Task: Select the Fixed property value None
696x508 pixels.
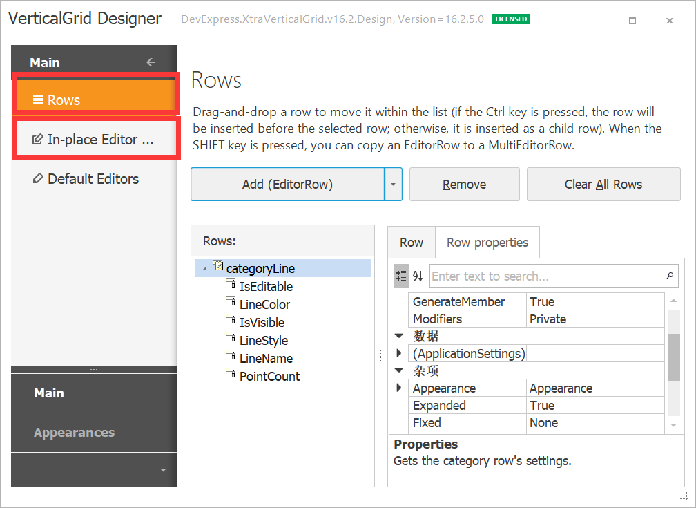Action: point(595,423)
